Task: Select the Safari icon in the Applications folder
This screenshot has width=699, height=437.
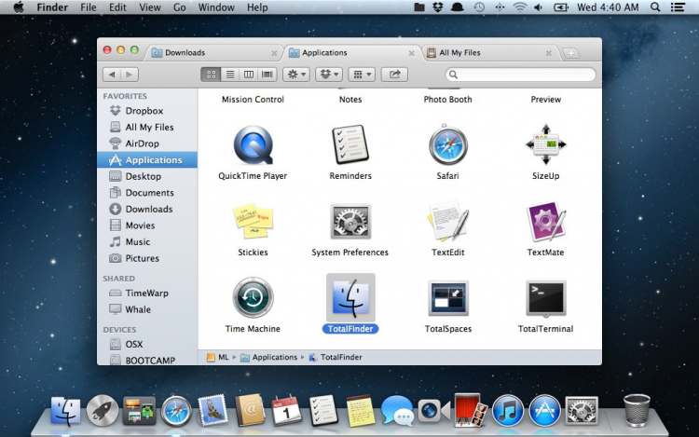Action: click(x=448, y=145)
